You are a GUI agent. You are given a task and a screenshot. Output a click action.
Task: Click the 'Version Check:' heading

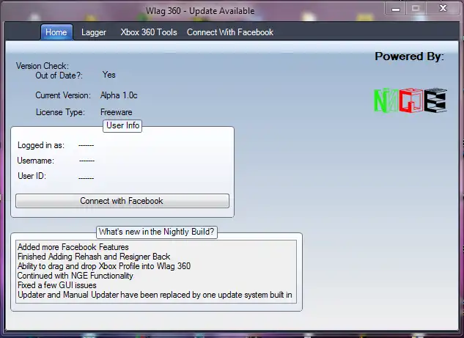(43, 66)
